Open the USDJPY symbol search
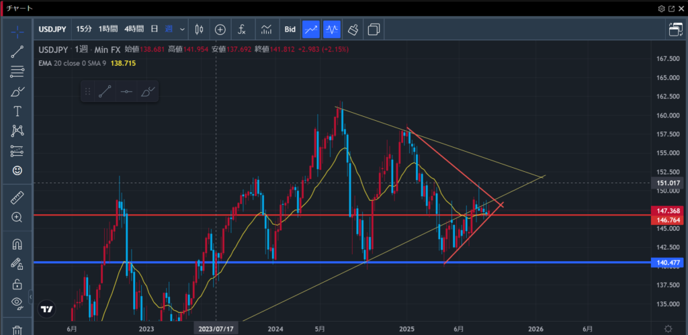The image size is (688, 335). point(52,30)
